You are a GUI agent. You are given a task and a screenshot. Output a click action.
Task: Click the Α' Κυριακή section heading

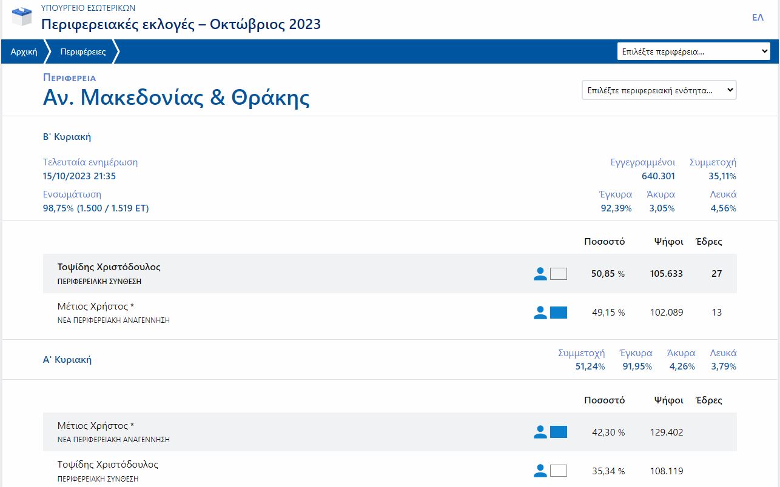[67, 360]
